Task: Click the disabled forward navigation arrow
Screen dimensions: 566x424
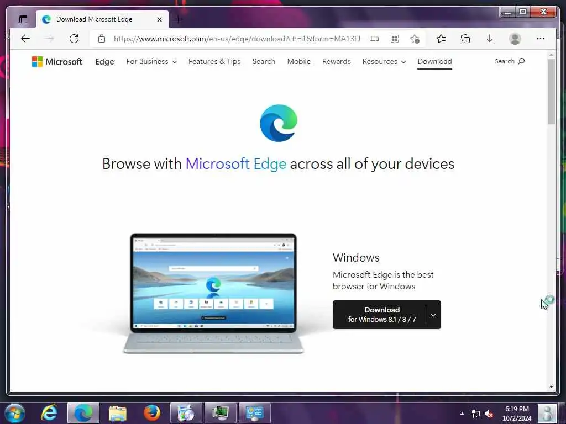Action: 49,39
